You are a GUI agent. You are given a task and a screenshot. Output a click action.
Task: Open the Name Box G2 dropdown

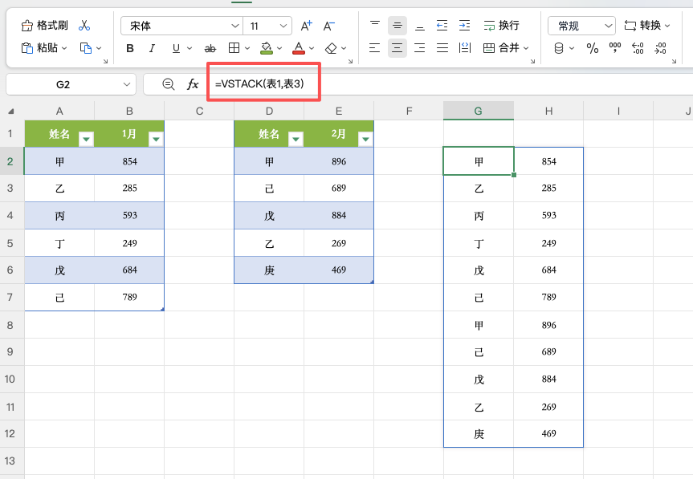tap(127, 84)
